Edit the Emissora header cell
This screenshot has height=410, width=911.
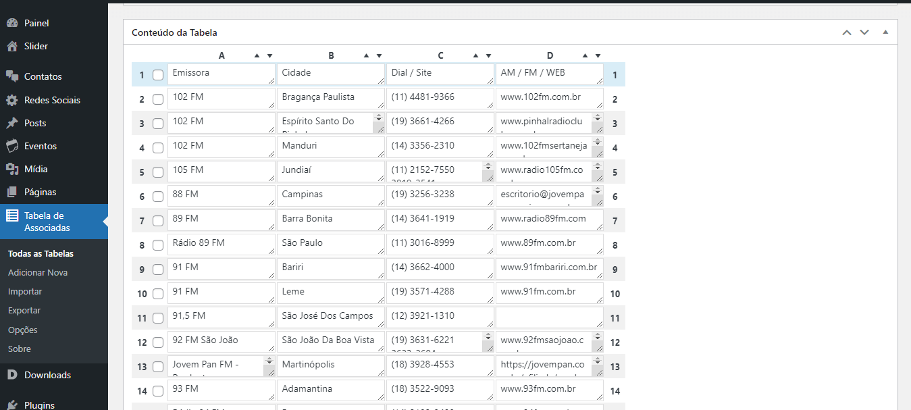[222, 74]
